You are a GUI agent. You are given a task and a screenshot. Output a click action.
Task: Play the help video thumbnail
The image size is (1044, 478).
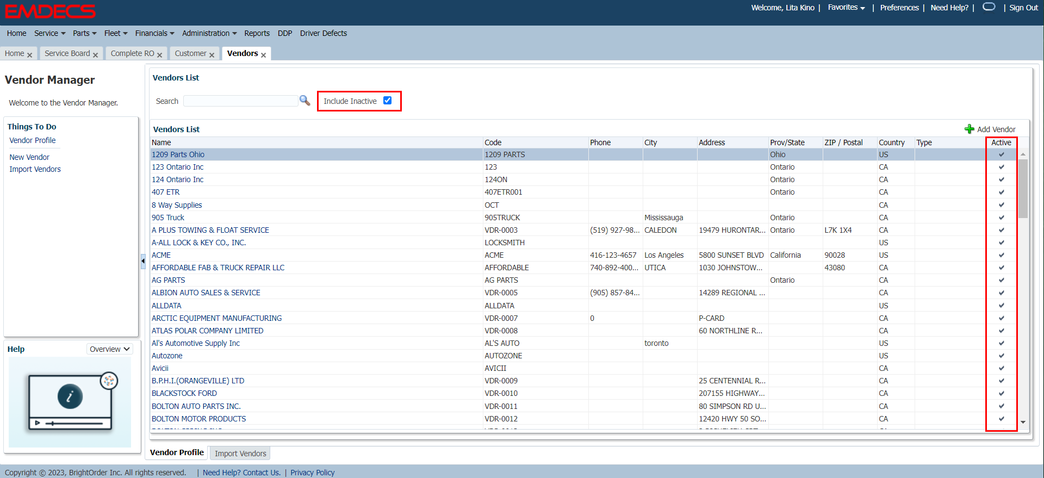coord(70,401)
